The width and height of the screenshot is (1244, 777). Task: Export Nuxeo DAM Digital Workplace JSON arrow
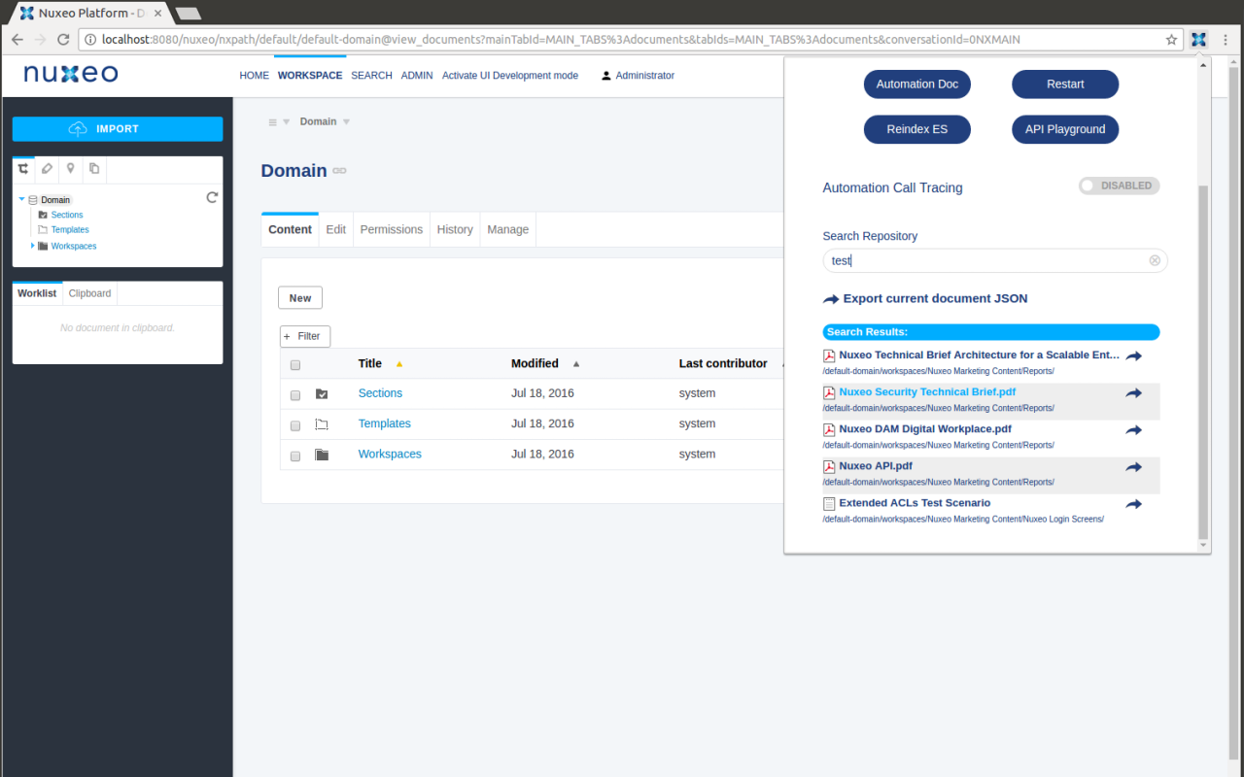point(1133,430)
